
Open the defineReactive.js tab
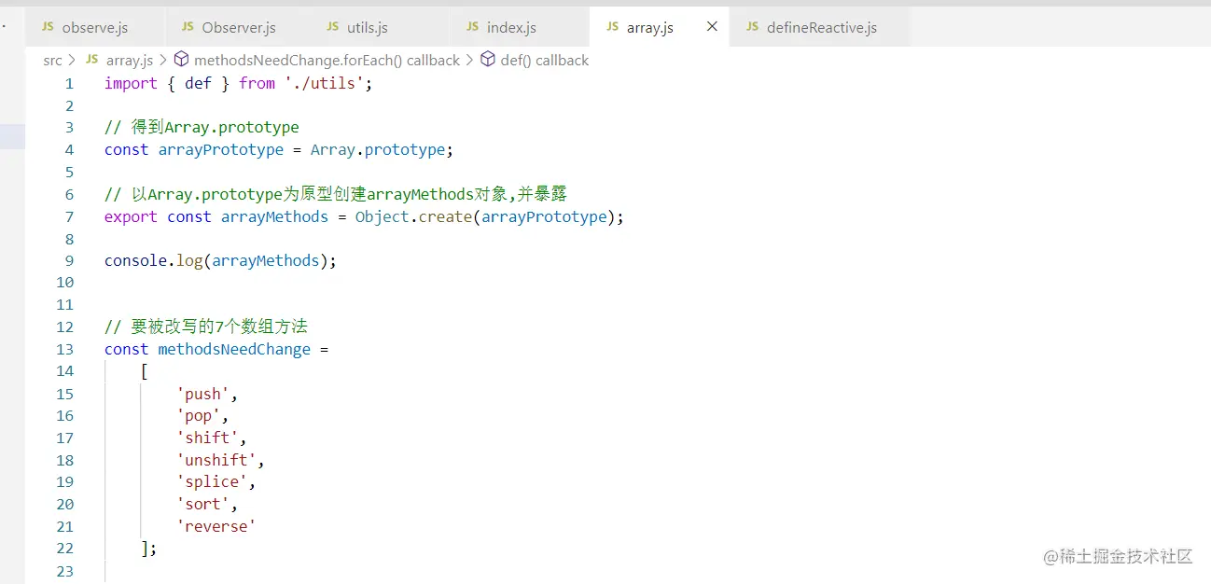[821, 28]
